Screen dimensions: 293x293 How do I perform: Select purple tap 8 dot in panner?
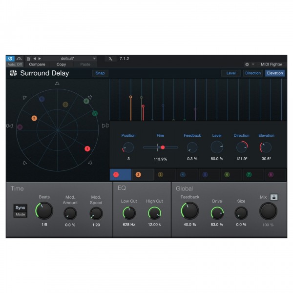pos(20,127)
